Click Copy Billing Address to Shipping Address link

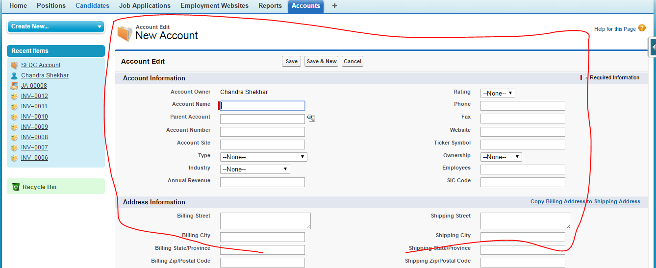click(x=585, y=202)
